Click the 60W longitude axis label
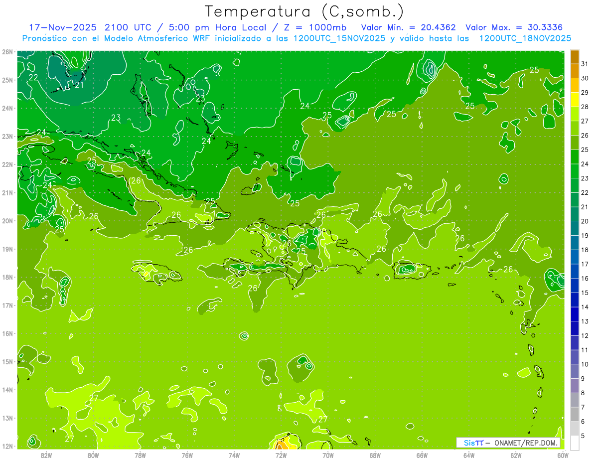Image resolution: width=598 pixels, height=462 pixels. tap(563, 455)
